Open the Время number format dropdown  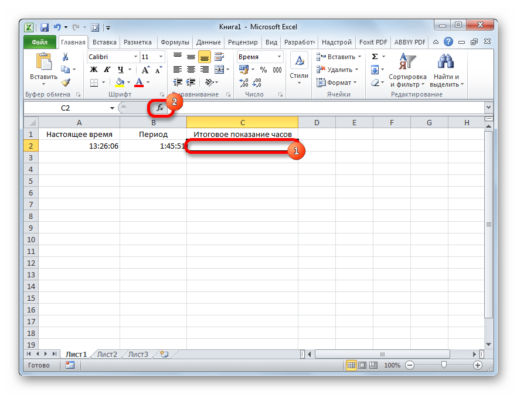tap(279, 57)
